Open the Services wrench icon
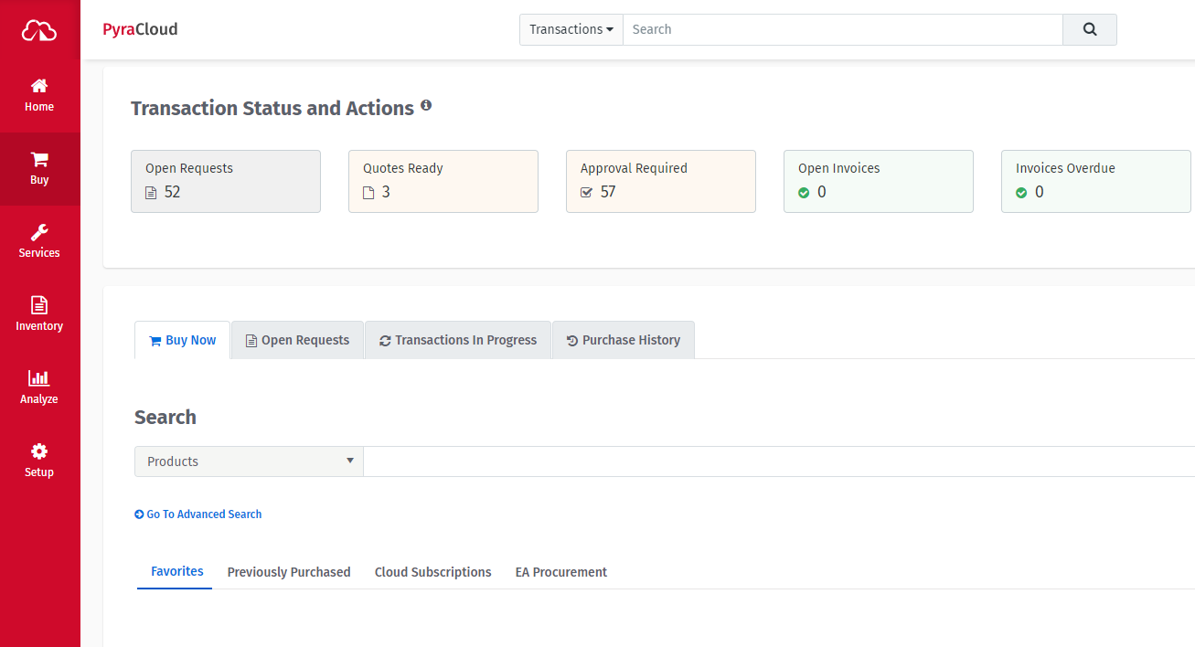The height and width of the screenshot is (647, 1195). click(x=39, y=233)
